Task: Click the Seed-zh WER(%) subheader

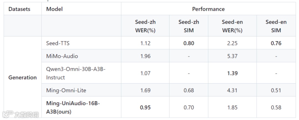Action: pos(145,26)
